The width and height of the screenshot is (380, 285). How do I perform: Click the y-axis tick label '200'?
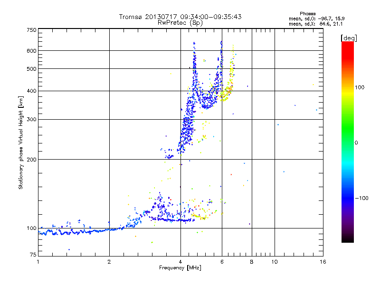(x=31, y=160)
